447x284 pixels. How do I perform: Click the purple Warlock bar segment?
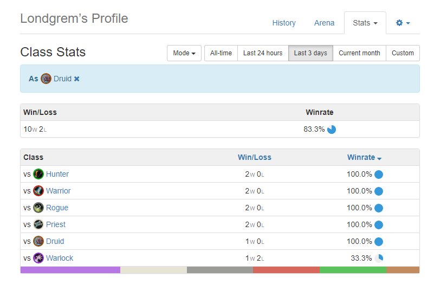point(70,270)
